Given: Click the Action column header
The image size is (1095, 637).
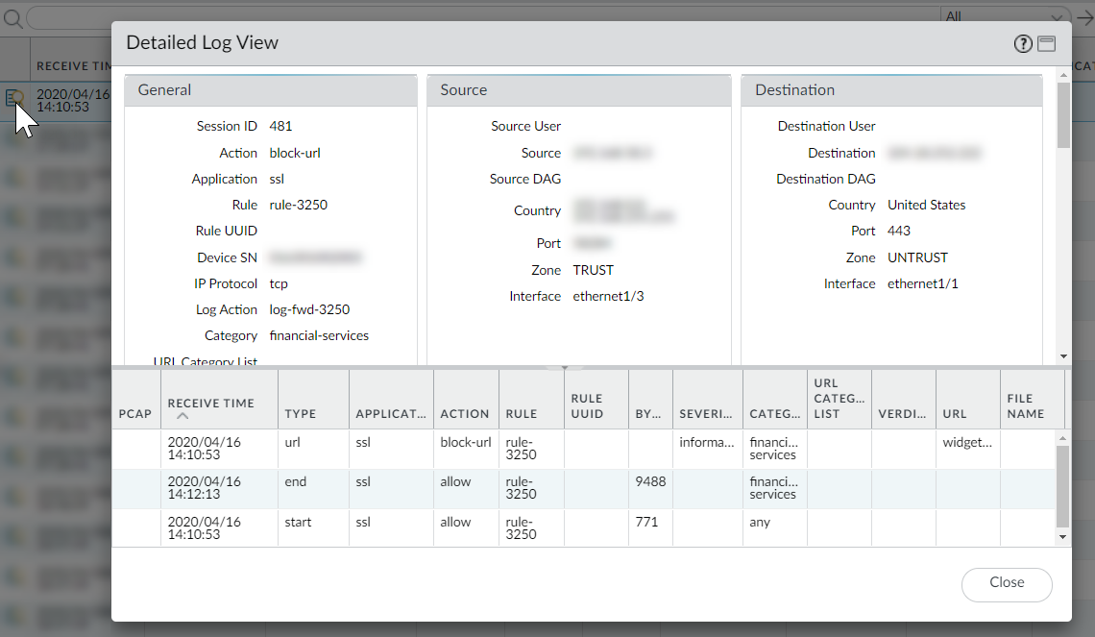Looking at the screenshot, I should point(465,413).
